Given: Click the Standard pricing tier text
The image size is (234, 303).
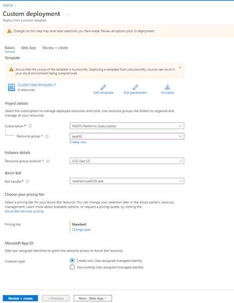Looking at the screenshot, I should [79, 224].
